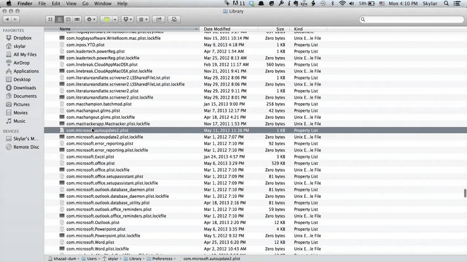Open the Window menu
Image resolution: width=467 pixels, height=262 pixels.
(103, 4)
